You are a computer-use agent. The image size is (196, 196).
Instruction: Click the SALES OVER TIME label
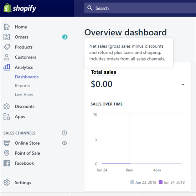pos(107,104)
